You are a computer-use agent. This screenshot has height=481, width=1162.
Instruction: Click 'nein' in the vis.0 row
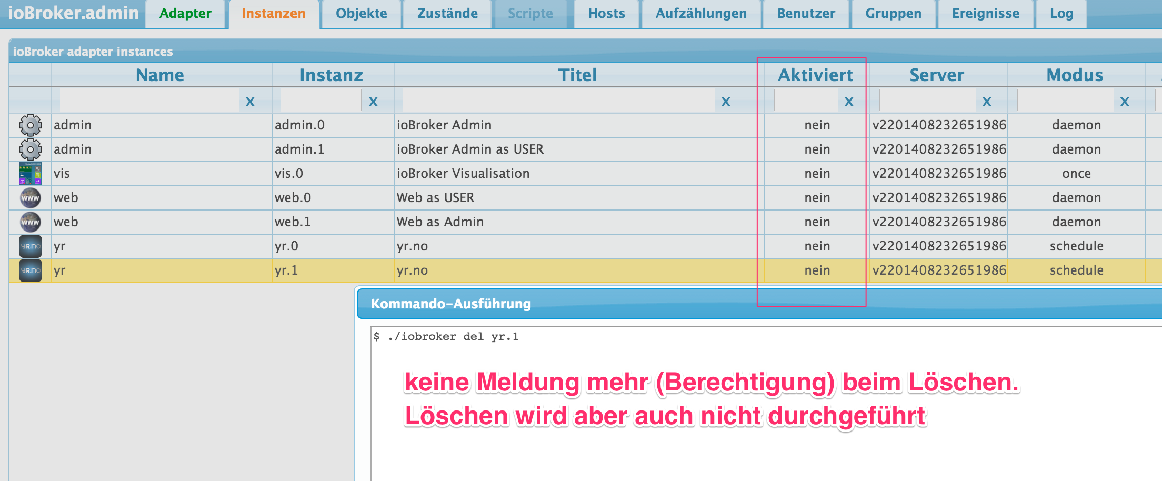pos(817,174)
